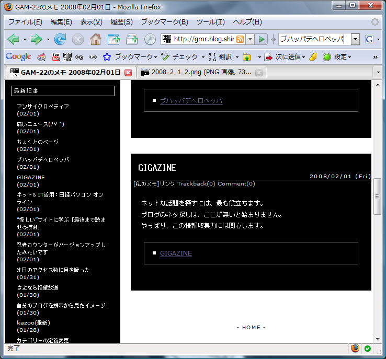386x359 pixels.
Task: Go back with the green left arrow
Action: pos(14,39)
